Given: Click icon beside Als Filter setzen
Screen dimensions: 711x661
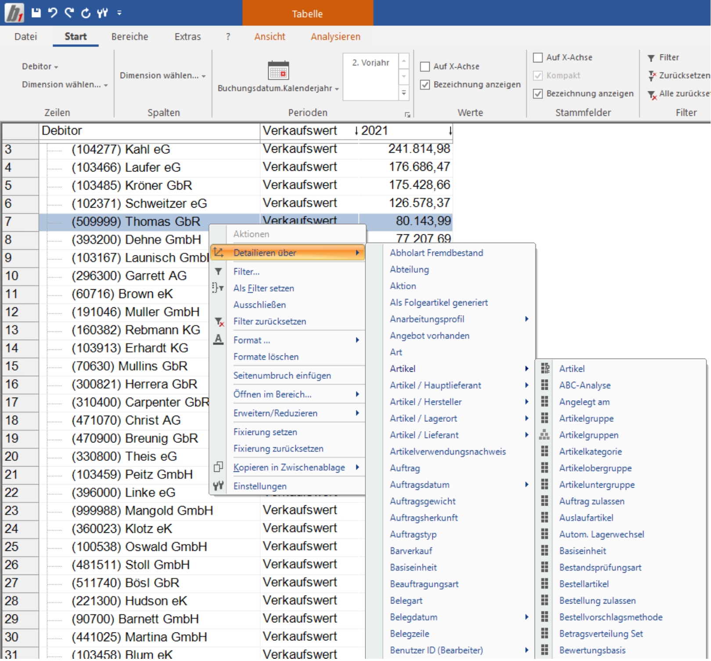Looking at the screenshot, I should coord(218,289).
